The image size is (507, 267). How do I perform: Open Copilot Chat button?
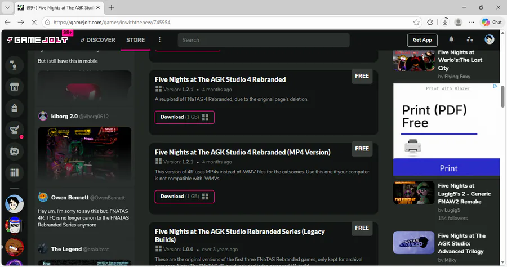(x=492, y=23)
